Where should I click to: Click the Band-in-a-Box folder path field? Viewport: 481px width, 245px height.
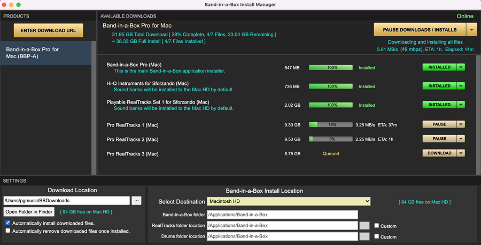pos(283,215)
